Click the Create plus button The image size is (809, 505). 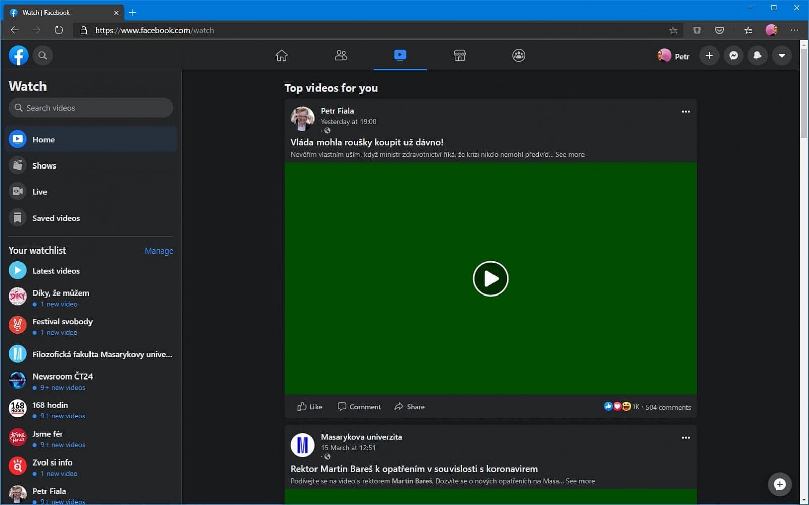point(709,55)
